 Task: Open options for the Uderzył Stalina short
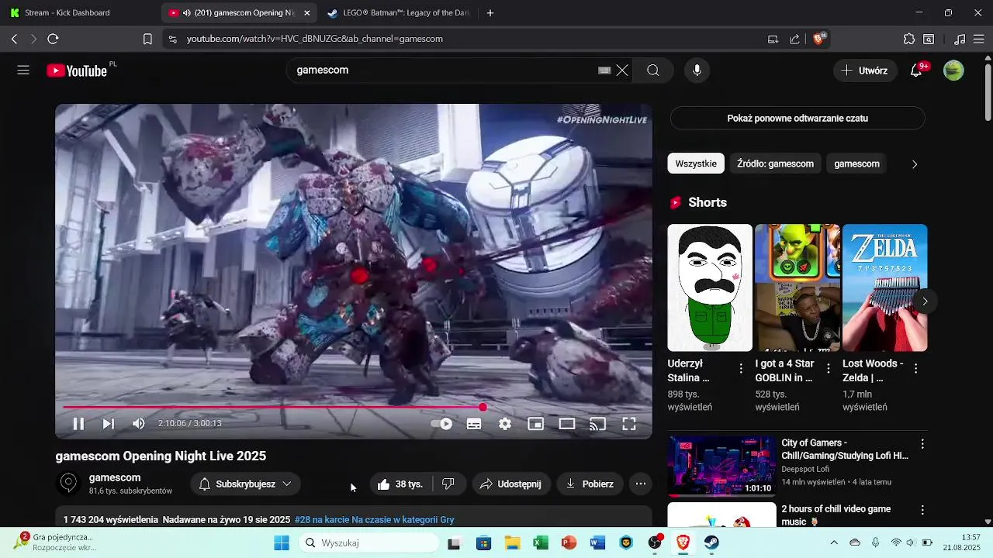tap(741, 369)
